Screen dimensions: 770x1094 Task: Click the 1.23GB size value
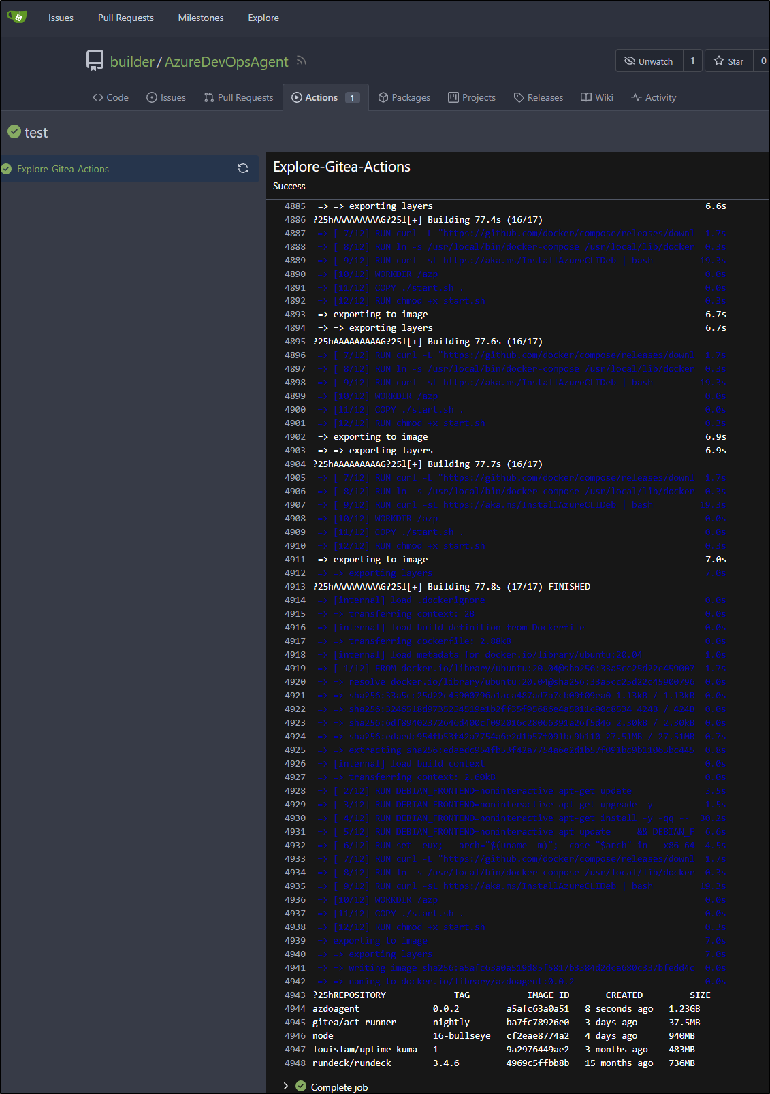(x=684, y=1008)
